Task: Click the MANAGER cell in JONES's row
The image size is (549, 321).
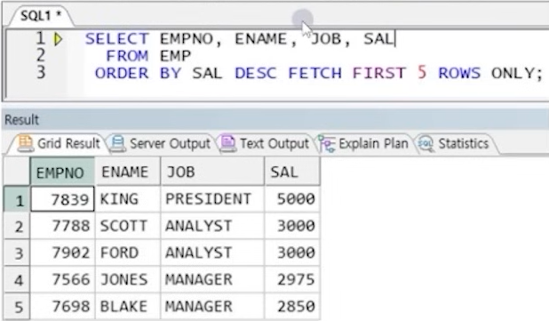Action: tap(212, 279)
